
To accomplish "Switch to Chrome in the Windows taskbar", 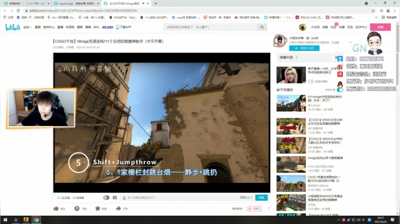I will pyautogui.click(x=36, y=220).
